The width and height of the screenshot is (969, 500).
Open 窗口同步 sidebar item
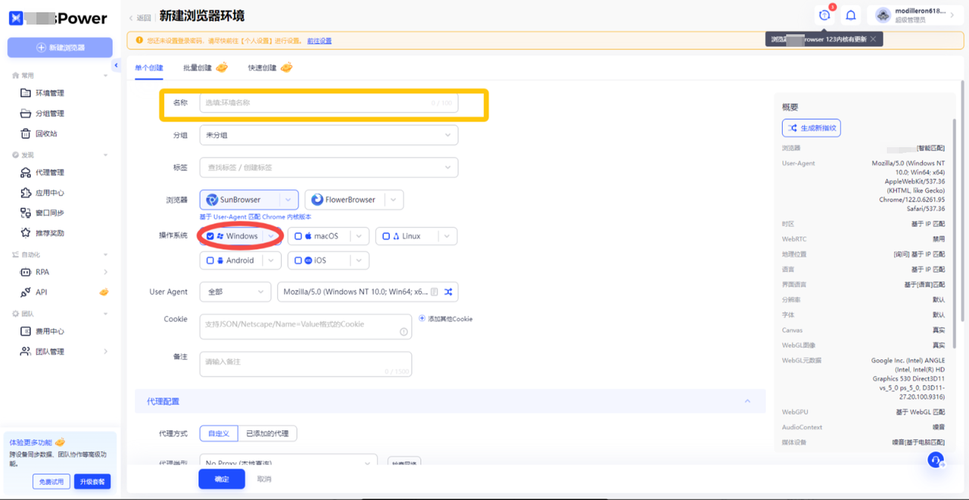coord(50,213)
